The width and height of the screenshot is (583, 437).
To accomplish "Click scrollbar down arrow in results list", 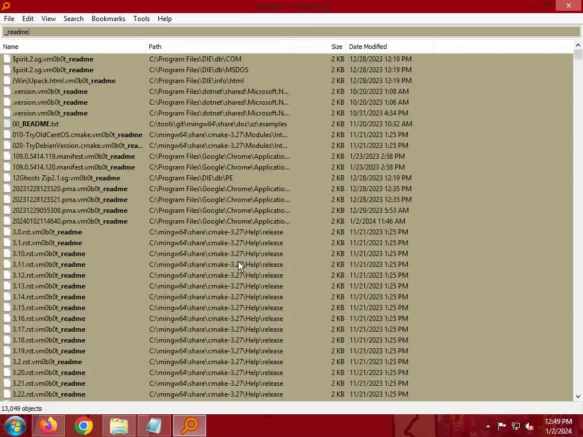I will tap(578, 397).
